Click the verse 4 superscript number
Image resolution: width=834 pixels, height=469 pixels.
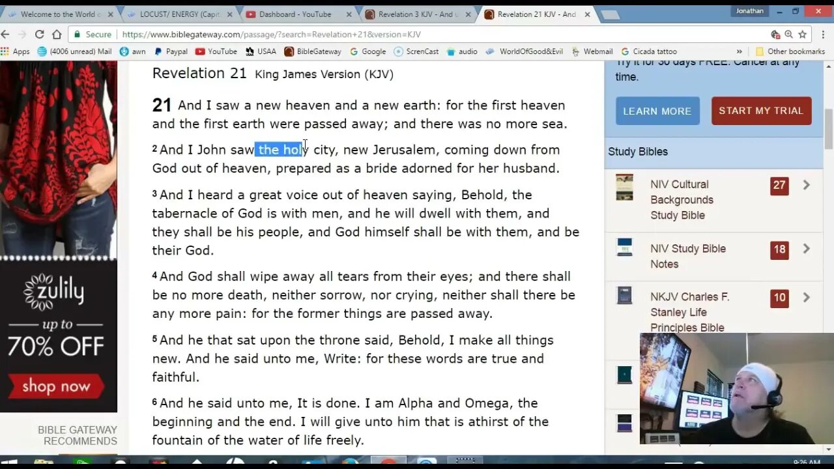click(155, 276)
